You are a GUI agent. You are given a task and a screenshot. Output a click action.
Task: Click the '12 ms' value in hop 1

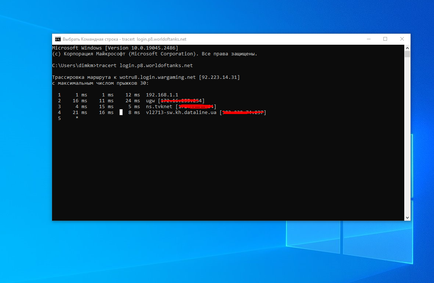[132, 95]
